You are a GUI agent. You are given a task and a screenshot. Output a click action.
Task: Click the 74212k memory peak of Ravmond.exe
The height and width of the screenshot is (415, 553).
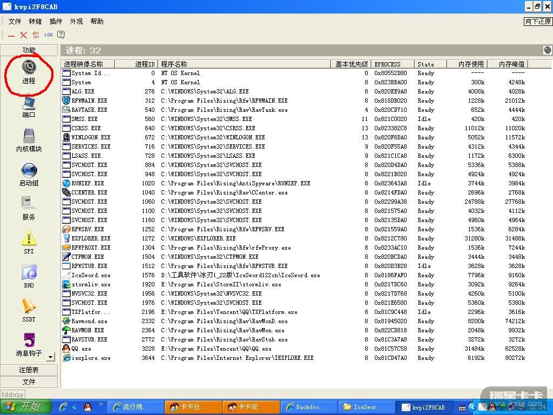(x=515, y=321)
